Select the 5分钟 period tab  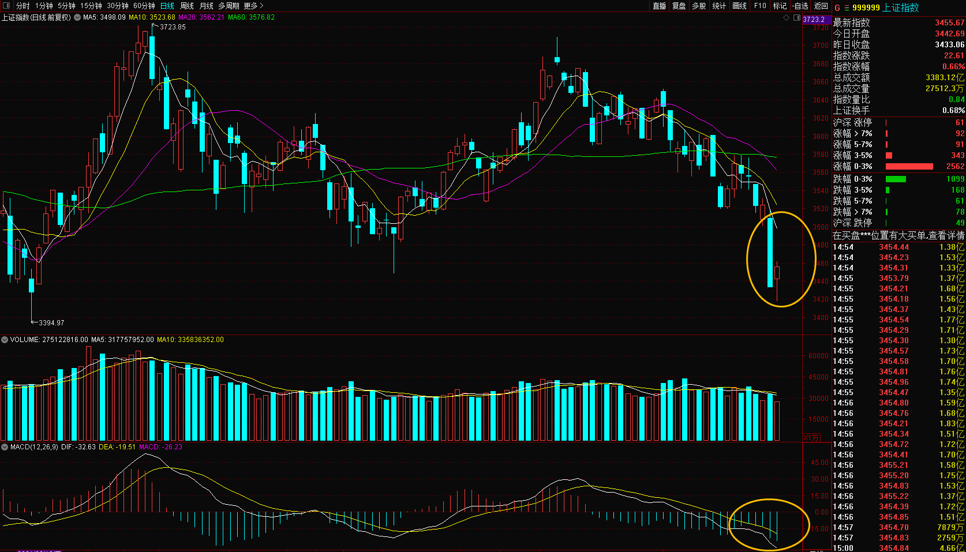point(66,6)
